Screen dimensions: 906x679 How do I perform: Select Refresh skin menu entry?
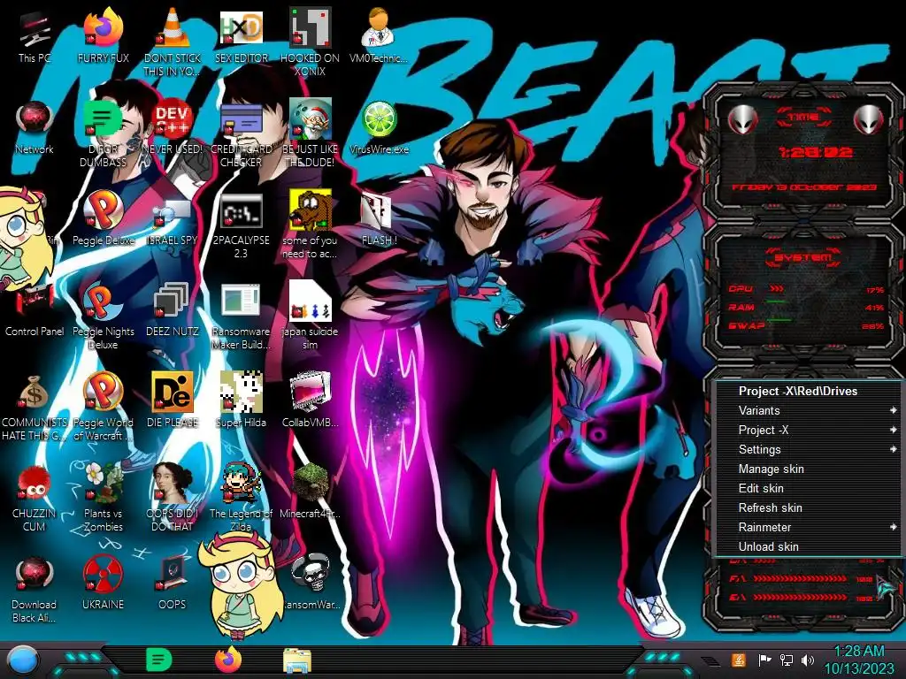[x=809, y=507]
